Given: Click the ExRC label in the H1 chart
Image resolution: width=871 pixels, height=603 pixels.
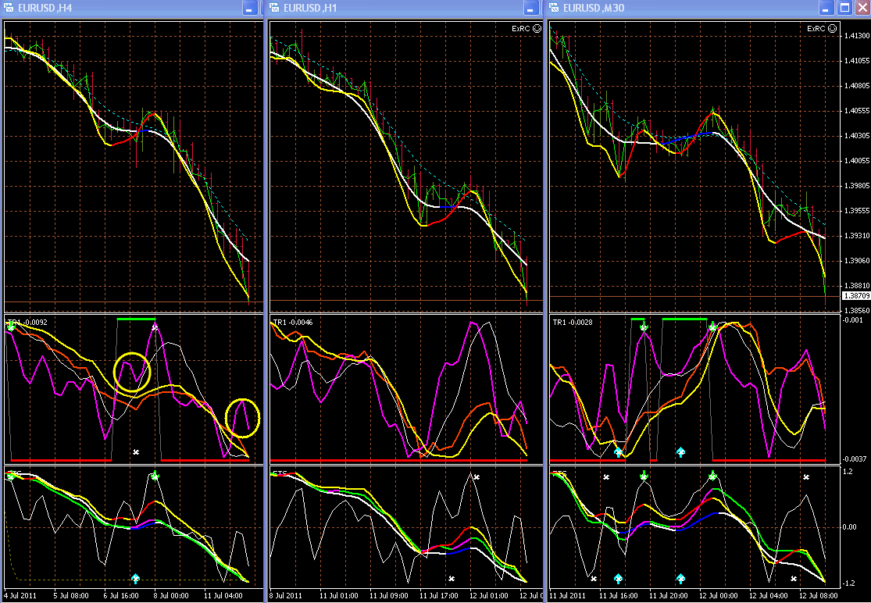Looking at the screenshot, I should pos(521,29).
